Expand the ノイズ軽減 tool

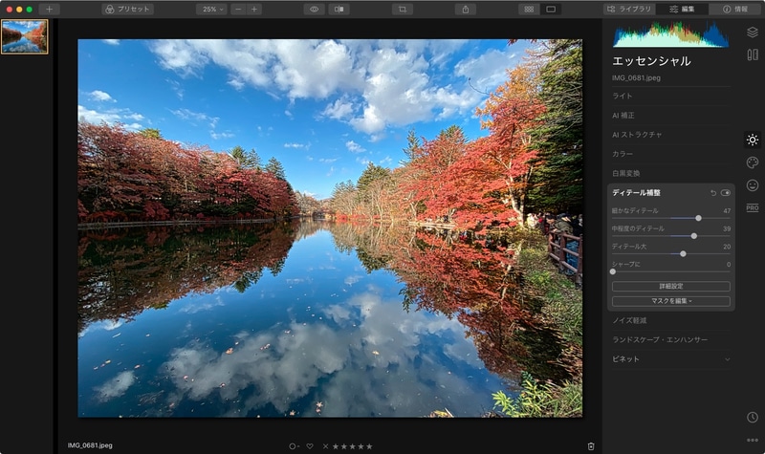[671, 320]
